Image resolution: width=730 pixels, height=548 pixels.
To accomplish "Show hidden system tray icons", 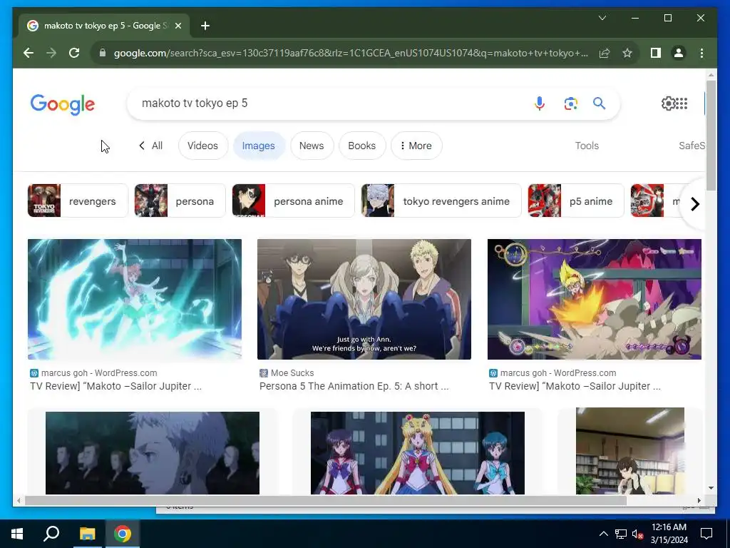I will pyautogui.click(x=603, y=534).
